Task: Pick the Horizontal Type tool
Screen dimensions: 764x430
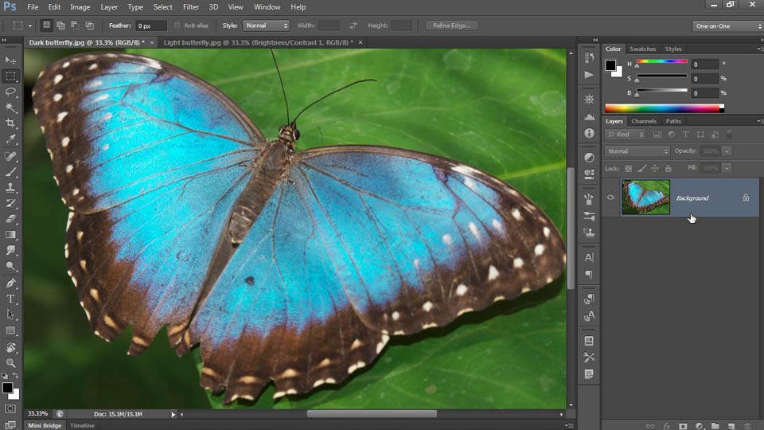Action: [x=10, y=299]
